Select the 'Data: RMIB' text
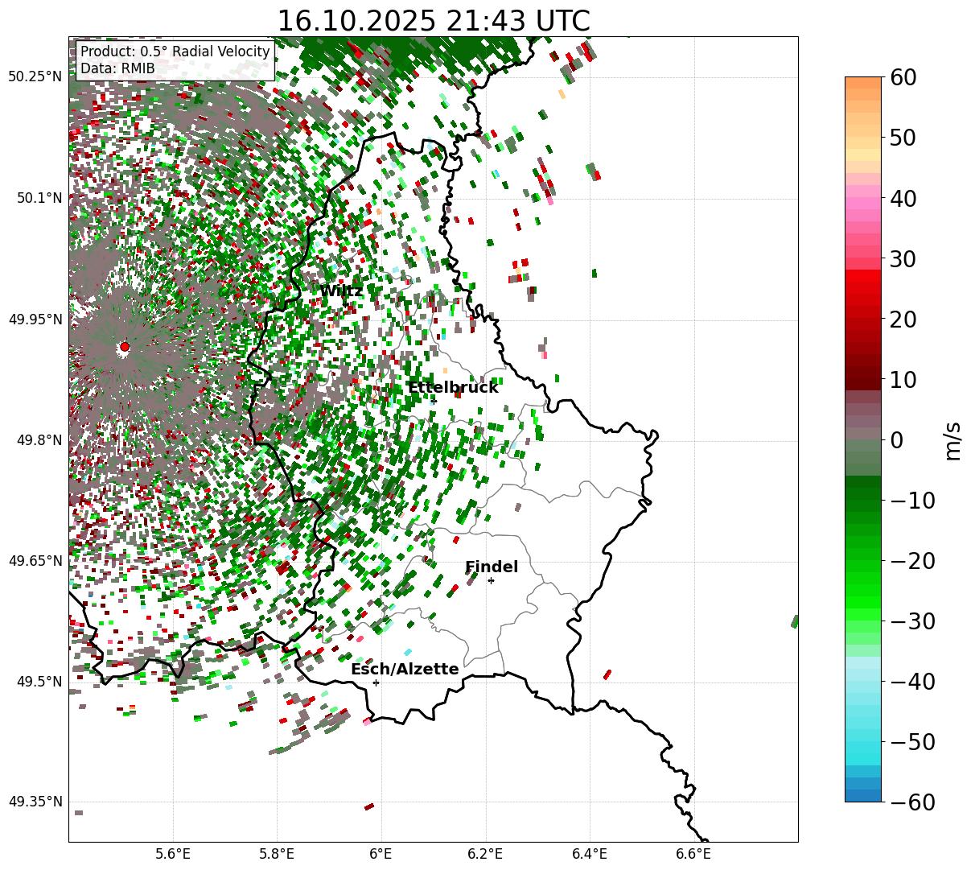 click(x=117, y=69)
